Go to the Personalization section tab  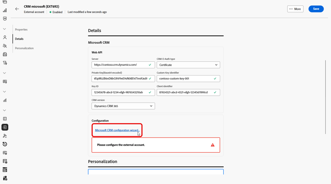[x=24, y=48]
